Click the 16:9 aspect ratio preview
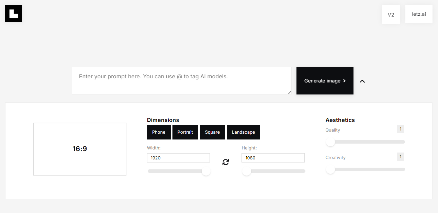Viewport: 438px width, 213px height. pos(80,149)
